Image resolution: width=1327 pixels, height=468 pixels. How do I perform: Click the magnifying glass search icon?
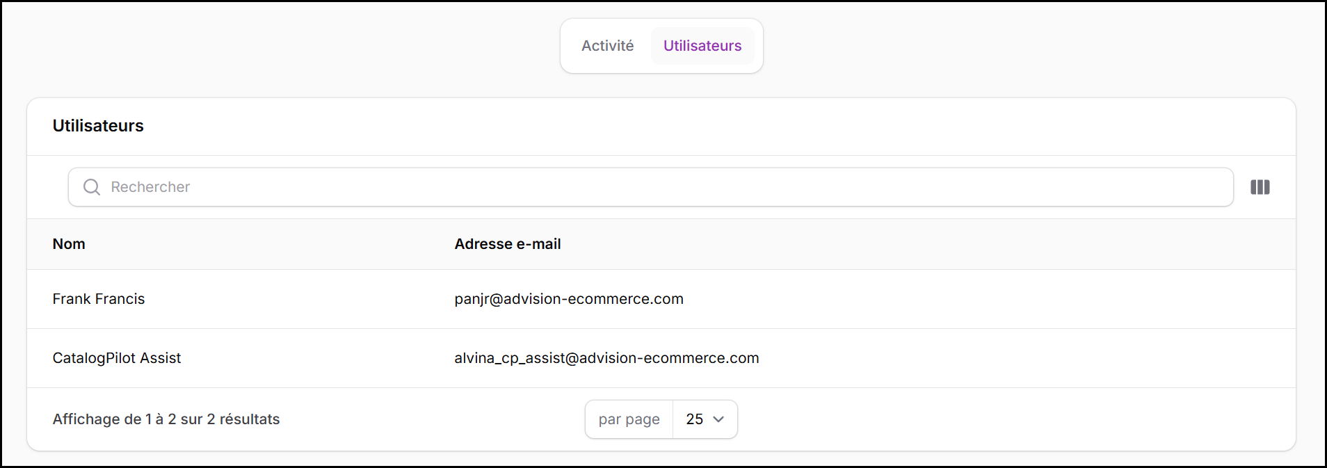pyautogui.click(x=92, y=187)
